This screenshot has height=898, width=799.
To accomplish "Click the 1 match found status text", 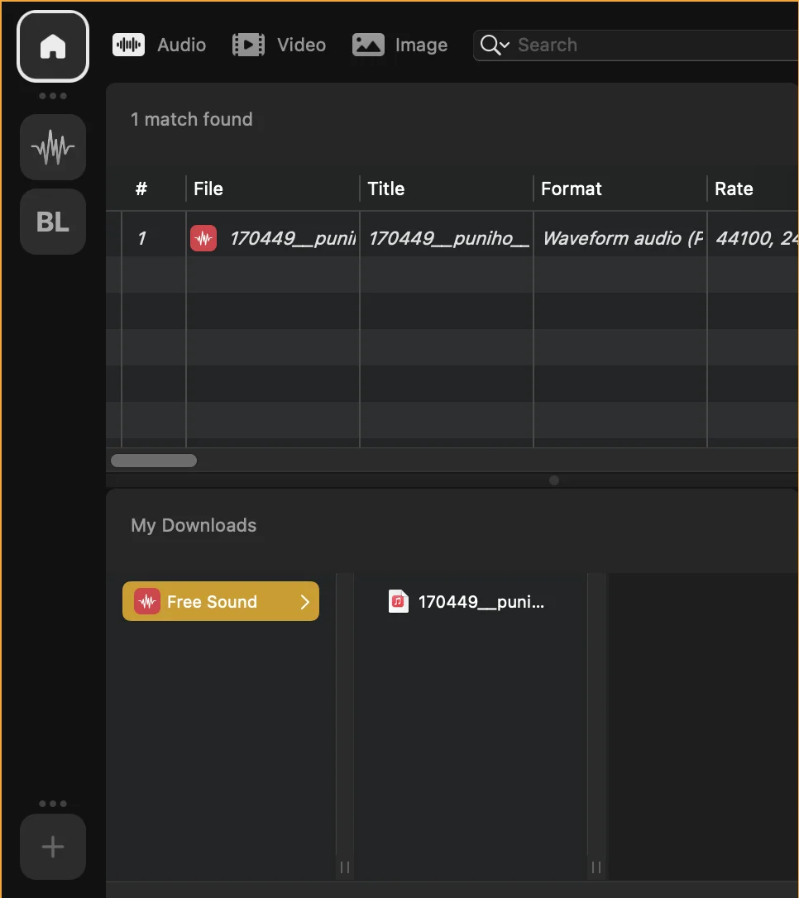I will click(x=191, y=119).
